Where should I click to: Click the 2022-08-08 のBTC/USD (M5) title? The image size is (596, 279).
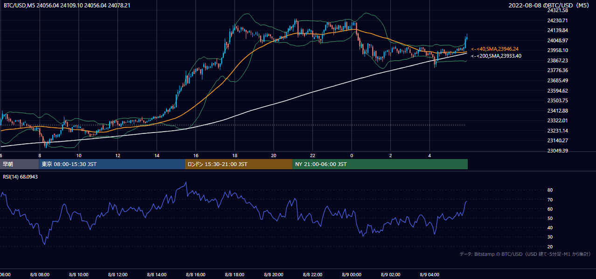click(550, 6)
